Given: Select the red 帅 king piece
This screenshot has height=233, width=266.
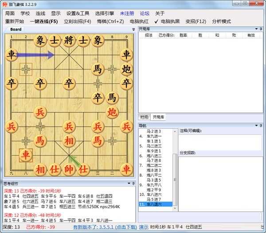Looking at the screenshot, I should click(69, 169).
